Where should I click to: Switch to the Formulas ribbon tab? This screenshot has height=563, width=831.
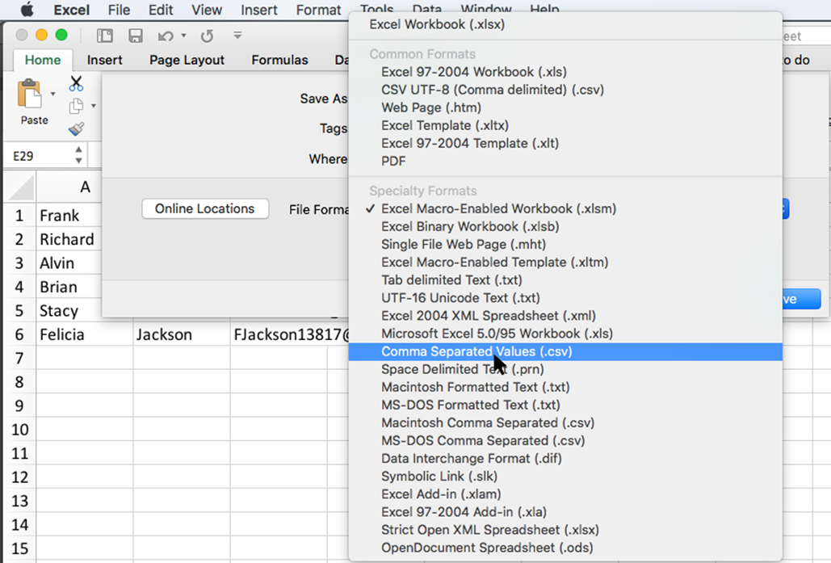click(279, 60)
